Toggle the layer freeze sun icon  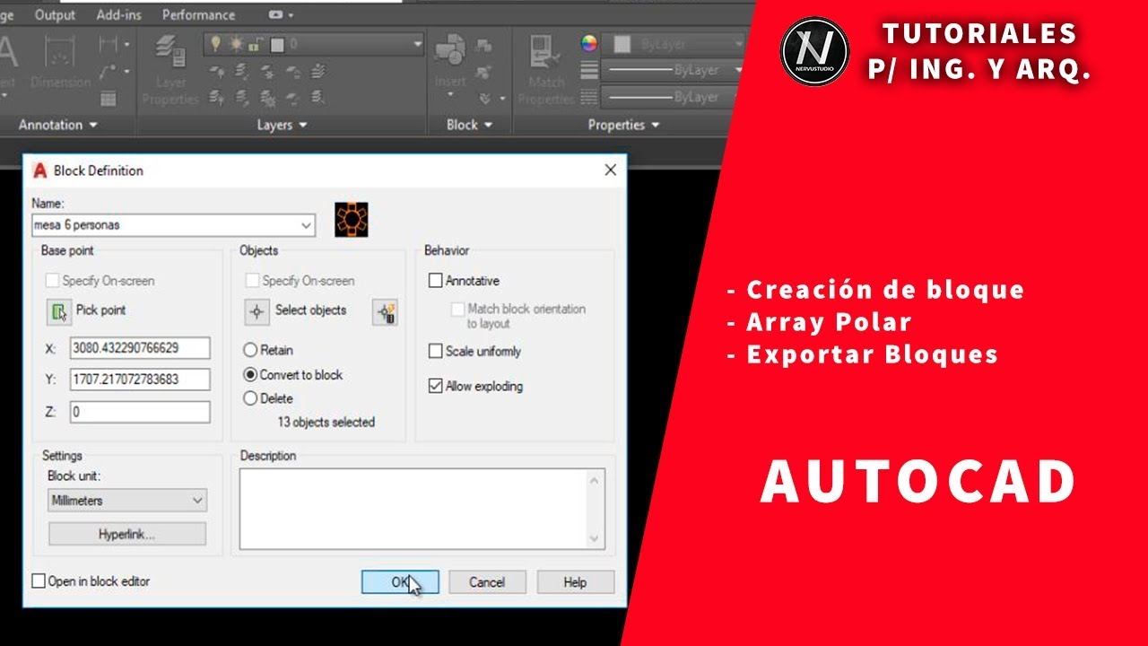point(236,43)
